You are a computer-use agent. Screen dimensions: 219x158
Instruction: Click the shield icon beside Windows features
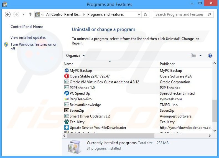(x=6, y=44)
